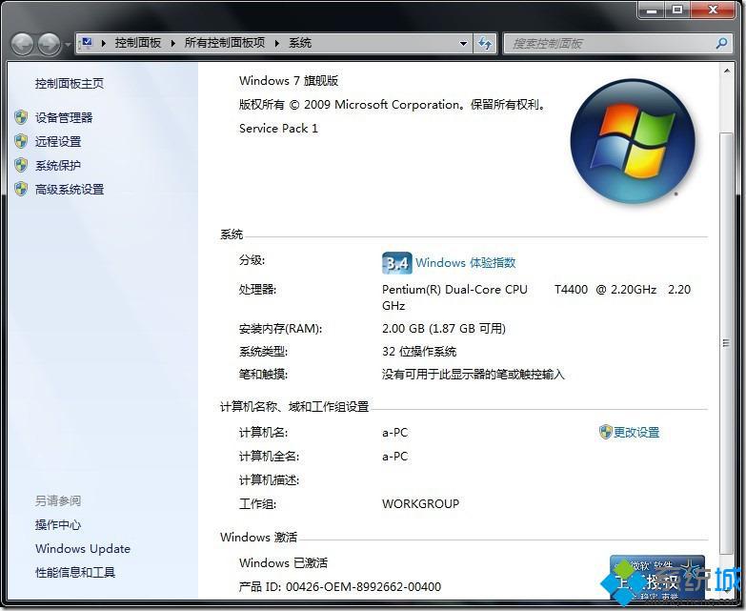This screenshot has width=746, height=611.
Task: Click inside the 搜索控制面板 search field
Action: point(610,43)
